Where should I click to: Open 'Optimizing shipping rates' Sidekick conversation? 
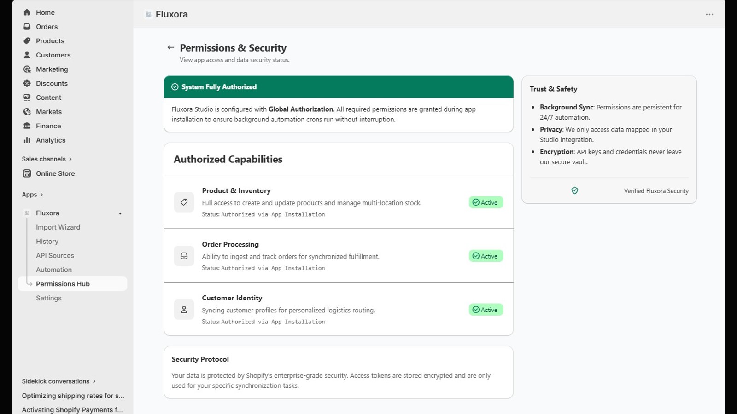[x=73, y=396]
